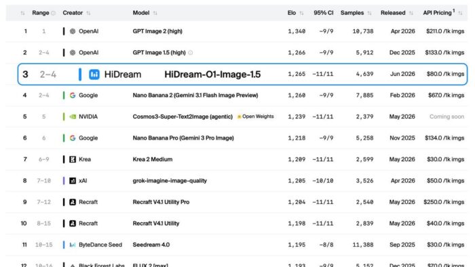Click the Recraft logo in the V4.1 Utility row
Image resolution: width=475 pixels, height=267 pixels.
pyautogui.click(x=73, y=224)
